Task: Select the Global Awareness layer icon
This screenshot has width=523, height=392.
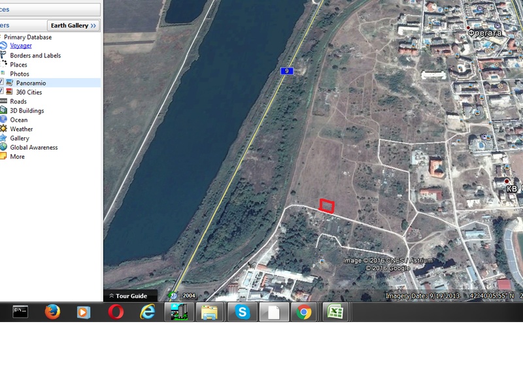Action: pyautogui.click(x=4, y=147)
